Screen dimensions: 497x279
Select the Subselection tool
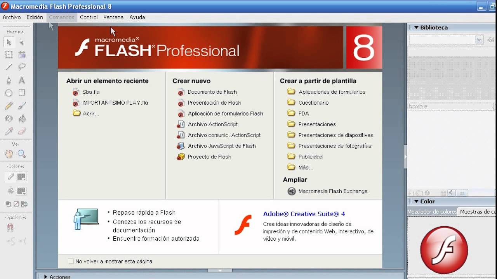[22, 42]
